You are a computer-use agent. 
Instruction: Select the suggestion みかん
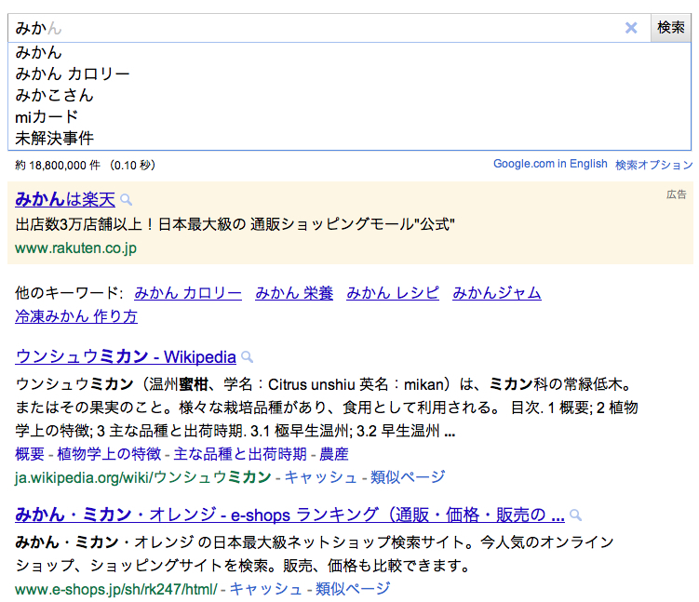click(x=350, y=53)
